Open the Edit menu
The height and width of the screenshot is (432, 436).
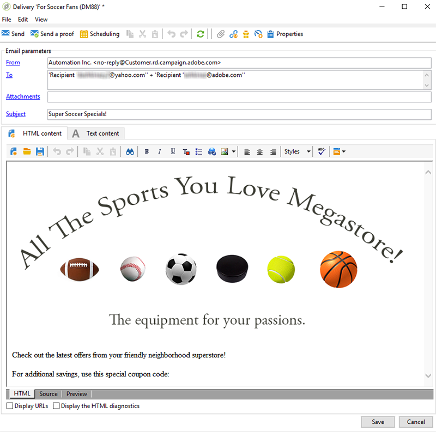click(23, 20)
